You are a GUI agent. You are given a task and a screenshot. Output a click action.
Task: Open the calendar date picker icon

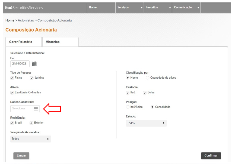point(34,64)
